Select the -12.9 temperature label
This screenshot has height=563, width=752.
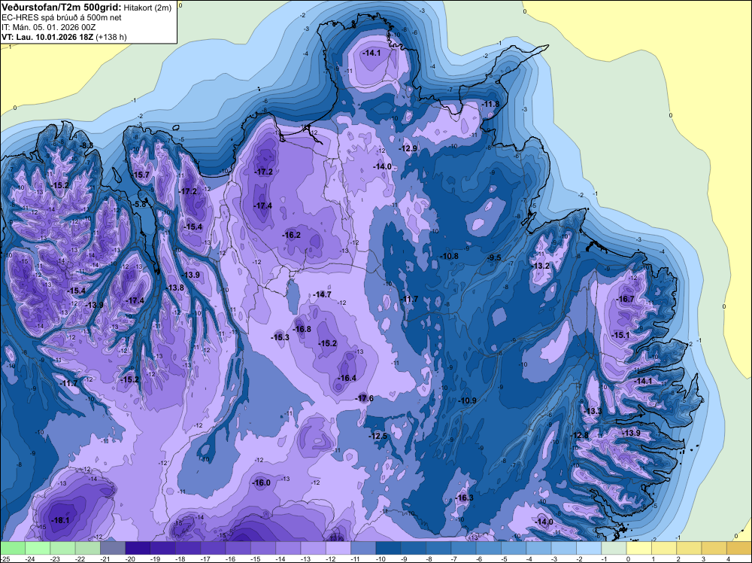408,149
